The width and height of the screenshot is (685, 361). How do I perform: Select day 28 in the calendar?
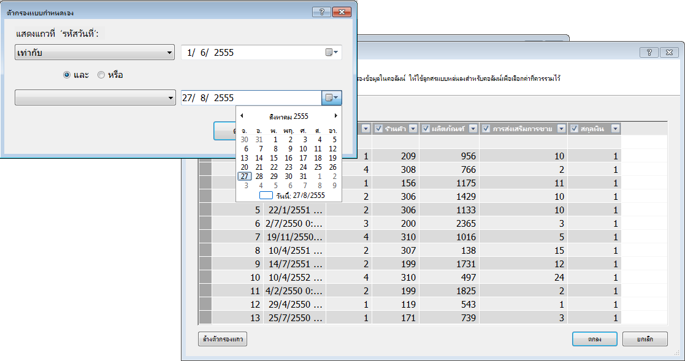(259, 177)
